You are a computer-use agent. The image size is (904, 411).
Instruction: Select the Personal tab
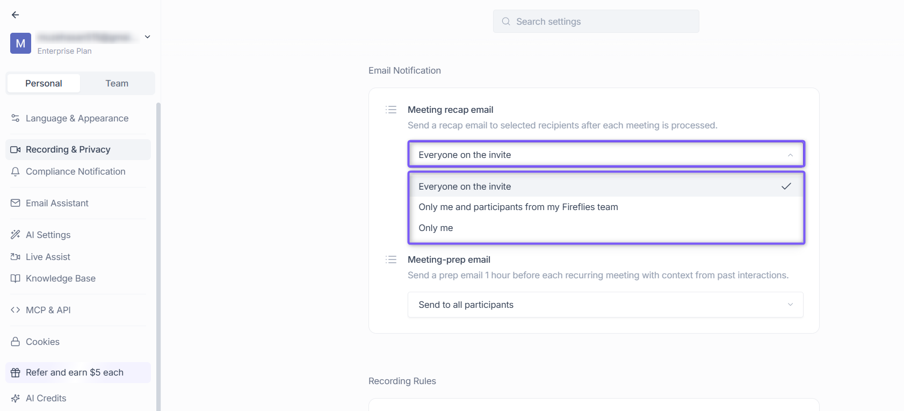tap(44, 83)
